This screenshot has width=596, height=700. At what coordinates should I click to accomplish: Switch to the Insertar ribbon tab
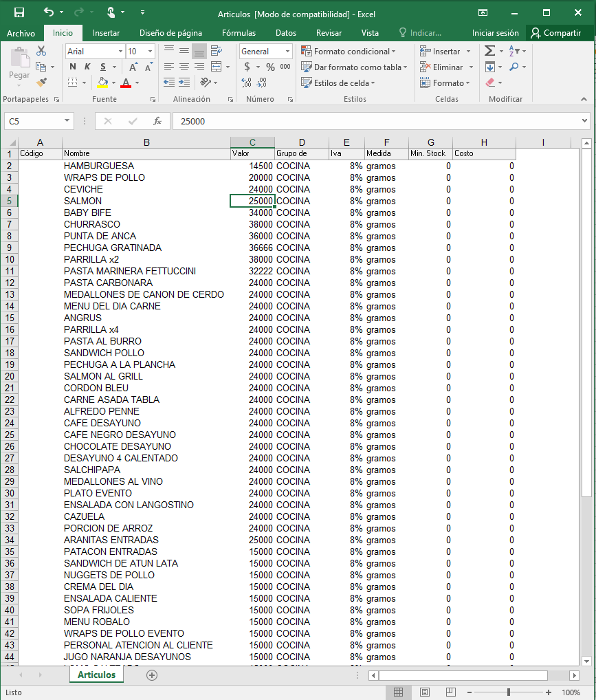(106, 32)
